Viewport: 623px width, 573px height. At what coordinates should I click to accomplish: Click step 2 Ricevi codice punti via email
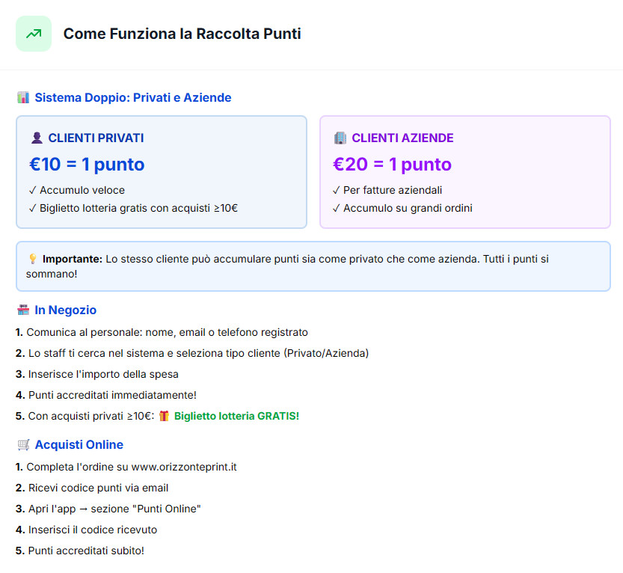(92, 488)
